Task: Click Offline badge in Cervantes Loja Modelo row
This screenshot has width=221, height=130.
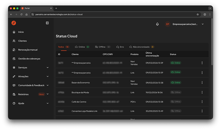Action: click(176, 111)
